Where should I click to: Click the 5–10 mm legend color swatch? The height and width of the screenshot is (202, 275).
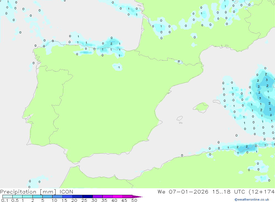coord(47,196)
